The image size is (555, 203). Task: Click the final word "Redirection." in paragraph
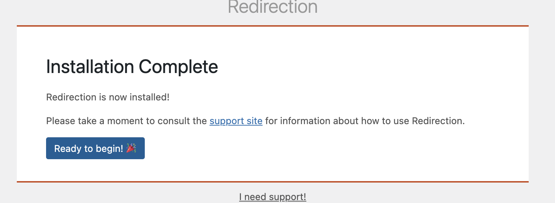(438, 121)
